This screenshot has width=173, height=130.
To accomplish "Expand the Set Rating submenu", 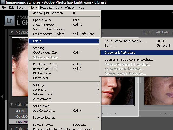I will point(64,90).
